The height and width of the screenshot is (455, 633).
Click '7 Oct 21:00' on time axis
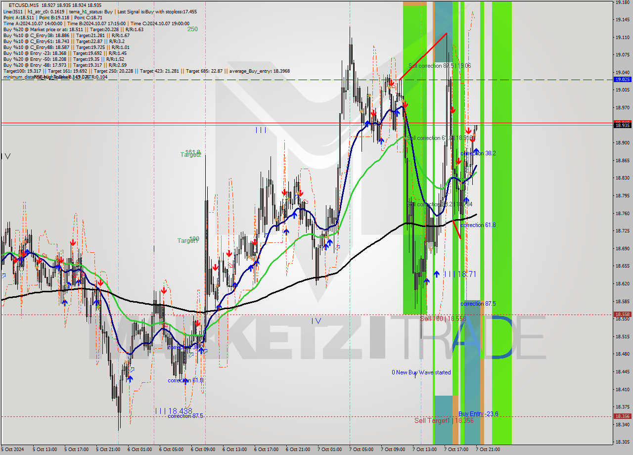pos(487,450)
